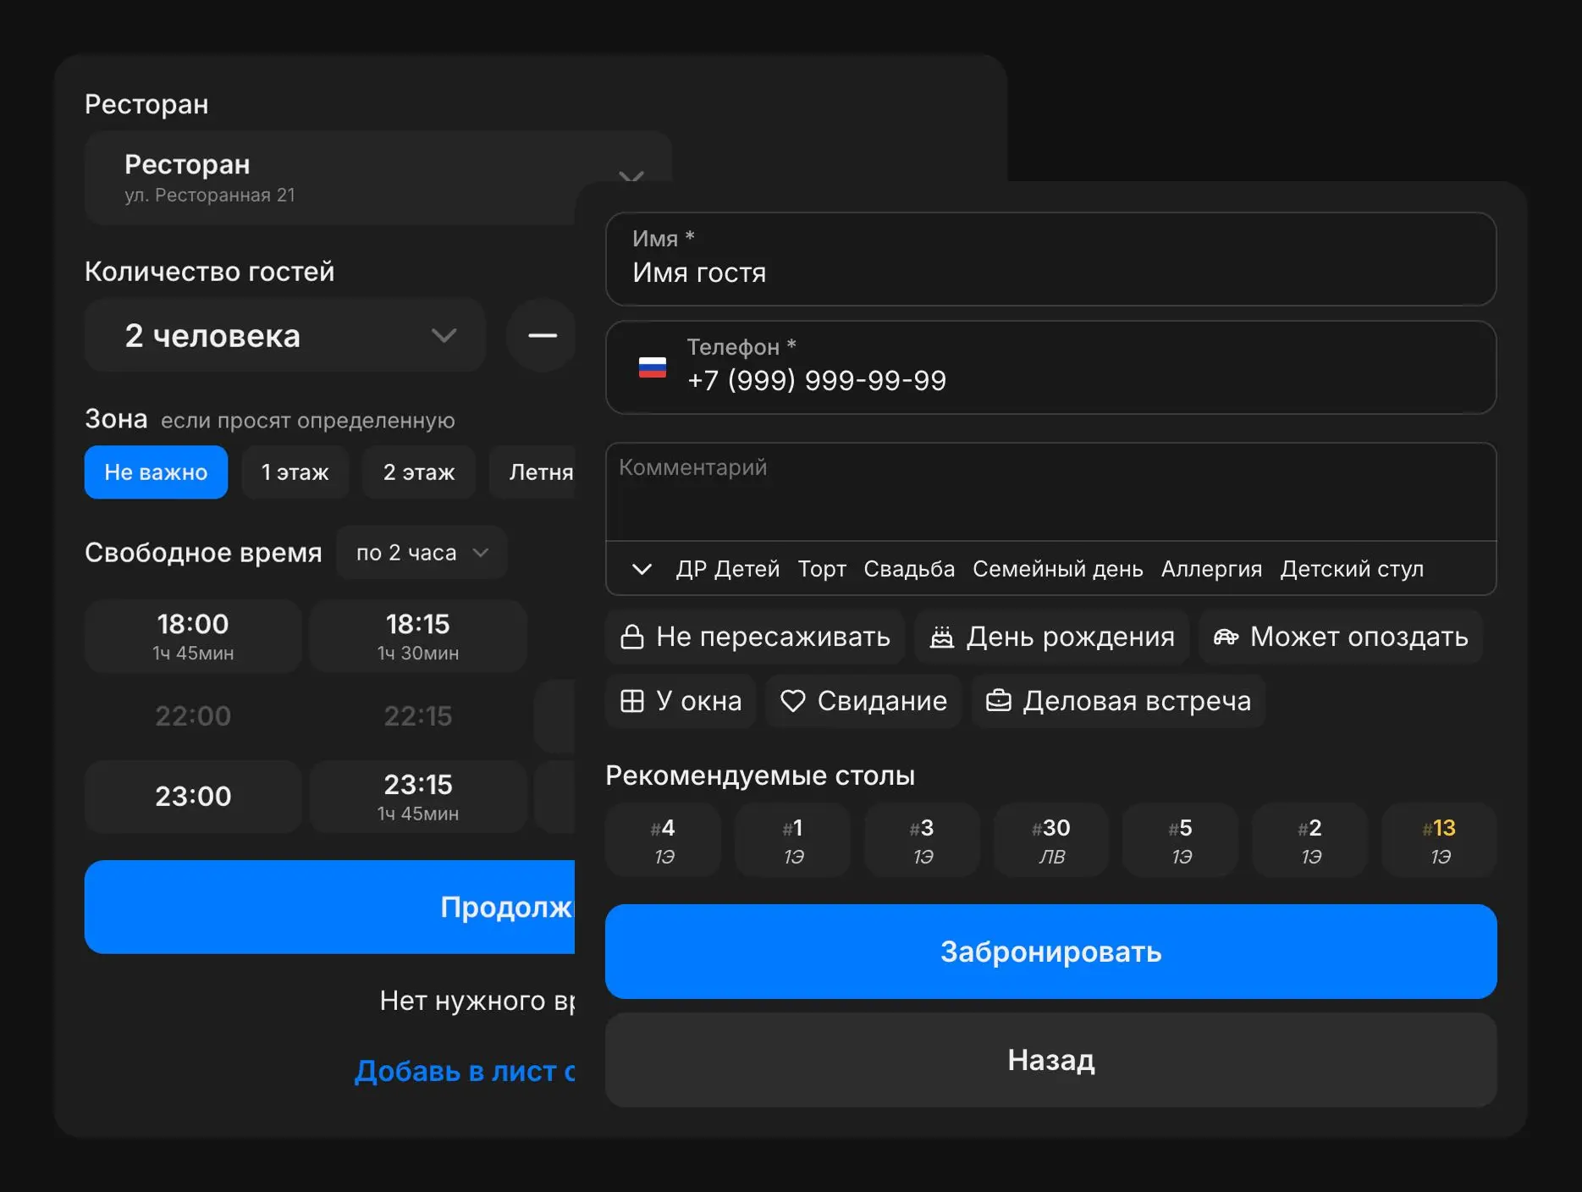Open the по 2 часа duration dropdown

[422, 553]
